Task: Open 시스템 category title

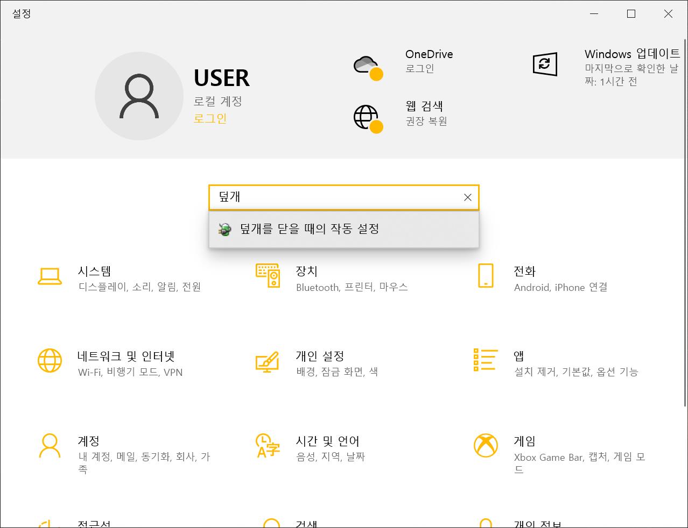Action: click(94, 271)
